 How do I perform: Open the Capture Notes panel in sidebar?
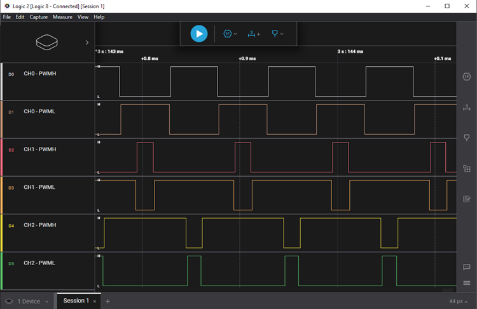(466, 199)
